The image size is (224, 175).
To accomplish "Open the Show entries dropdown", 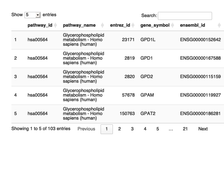I will click(x=32, y=15).
